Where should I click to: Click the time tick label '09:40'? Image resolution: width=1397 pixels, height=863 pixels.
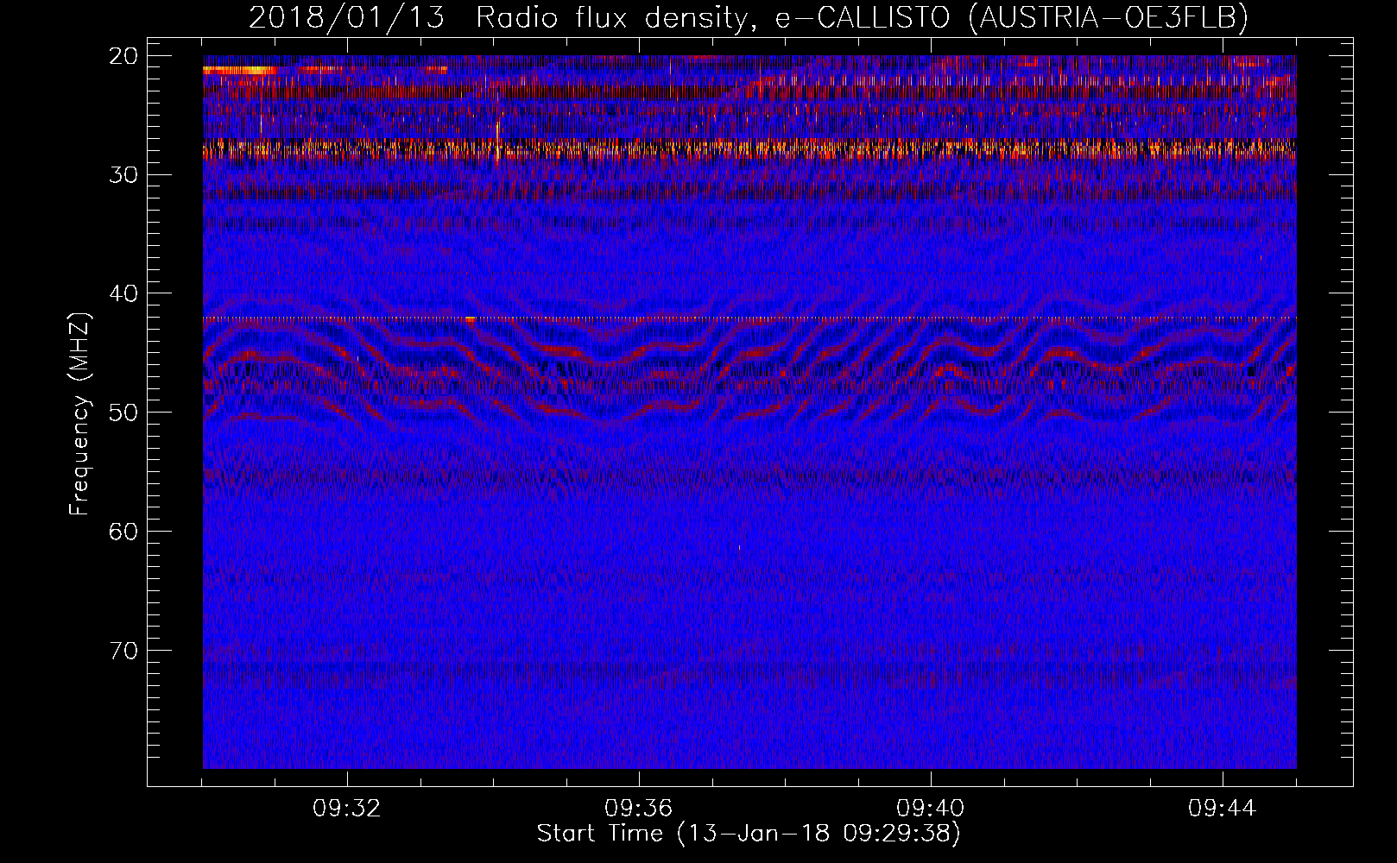[x=931, y=809]
